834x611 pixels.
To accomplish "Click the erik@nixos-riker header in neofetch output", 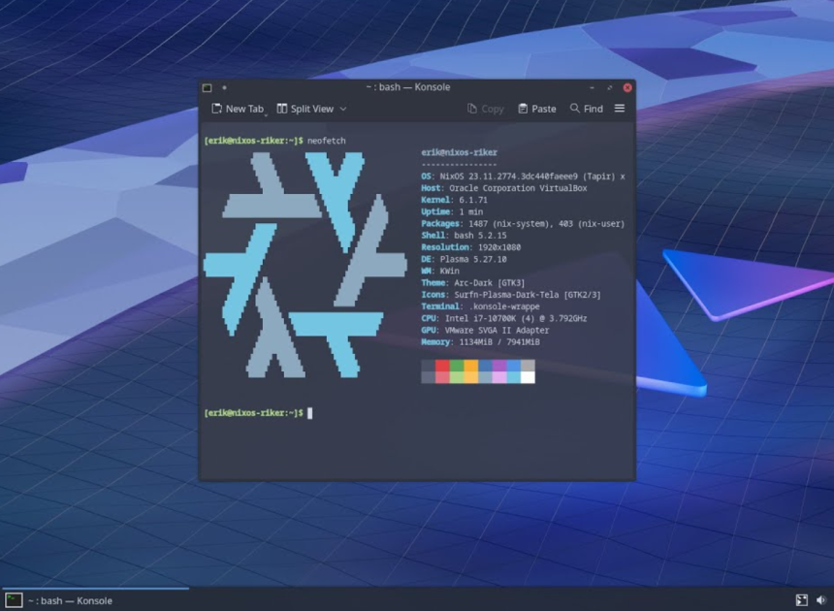I will [x=459, y=152].
